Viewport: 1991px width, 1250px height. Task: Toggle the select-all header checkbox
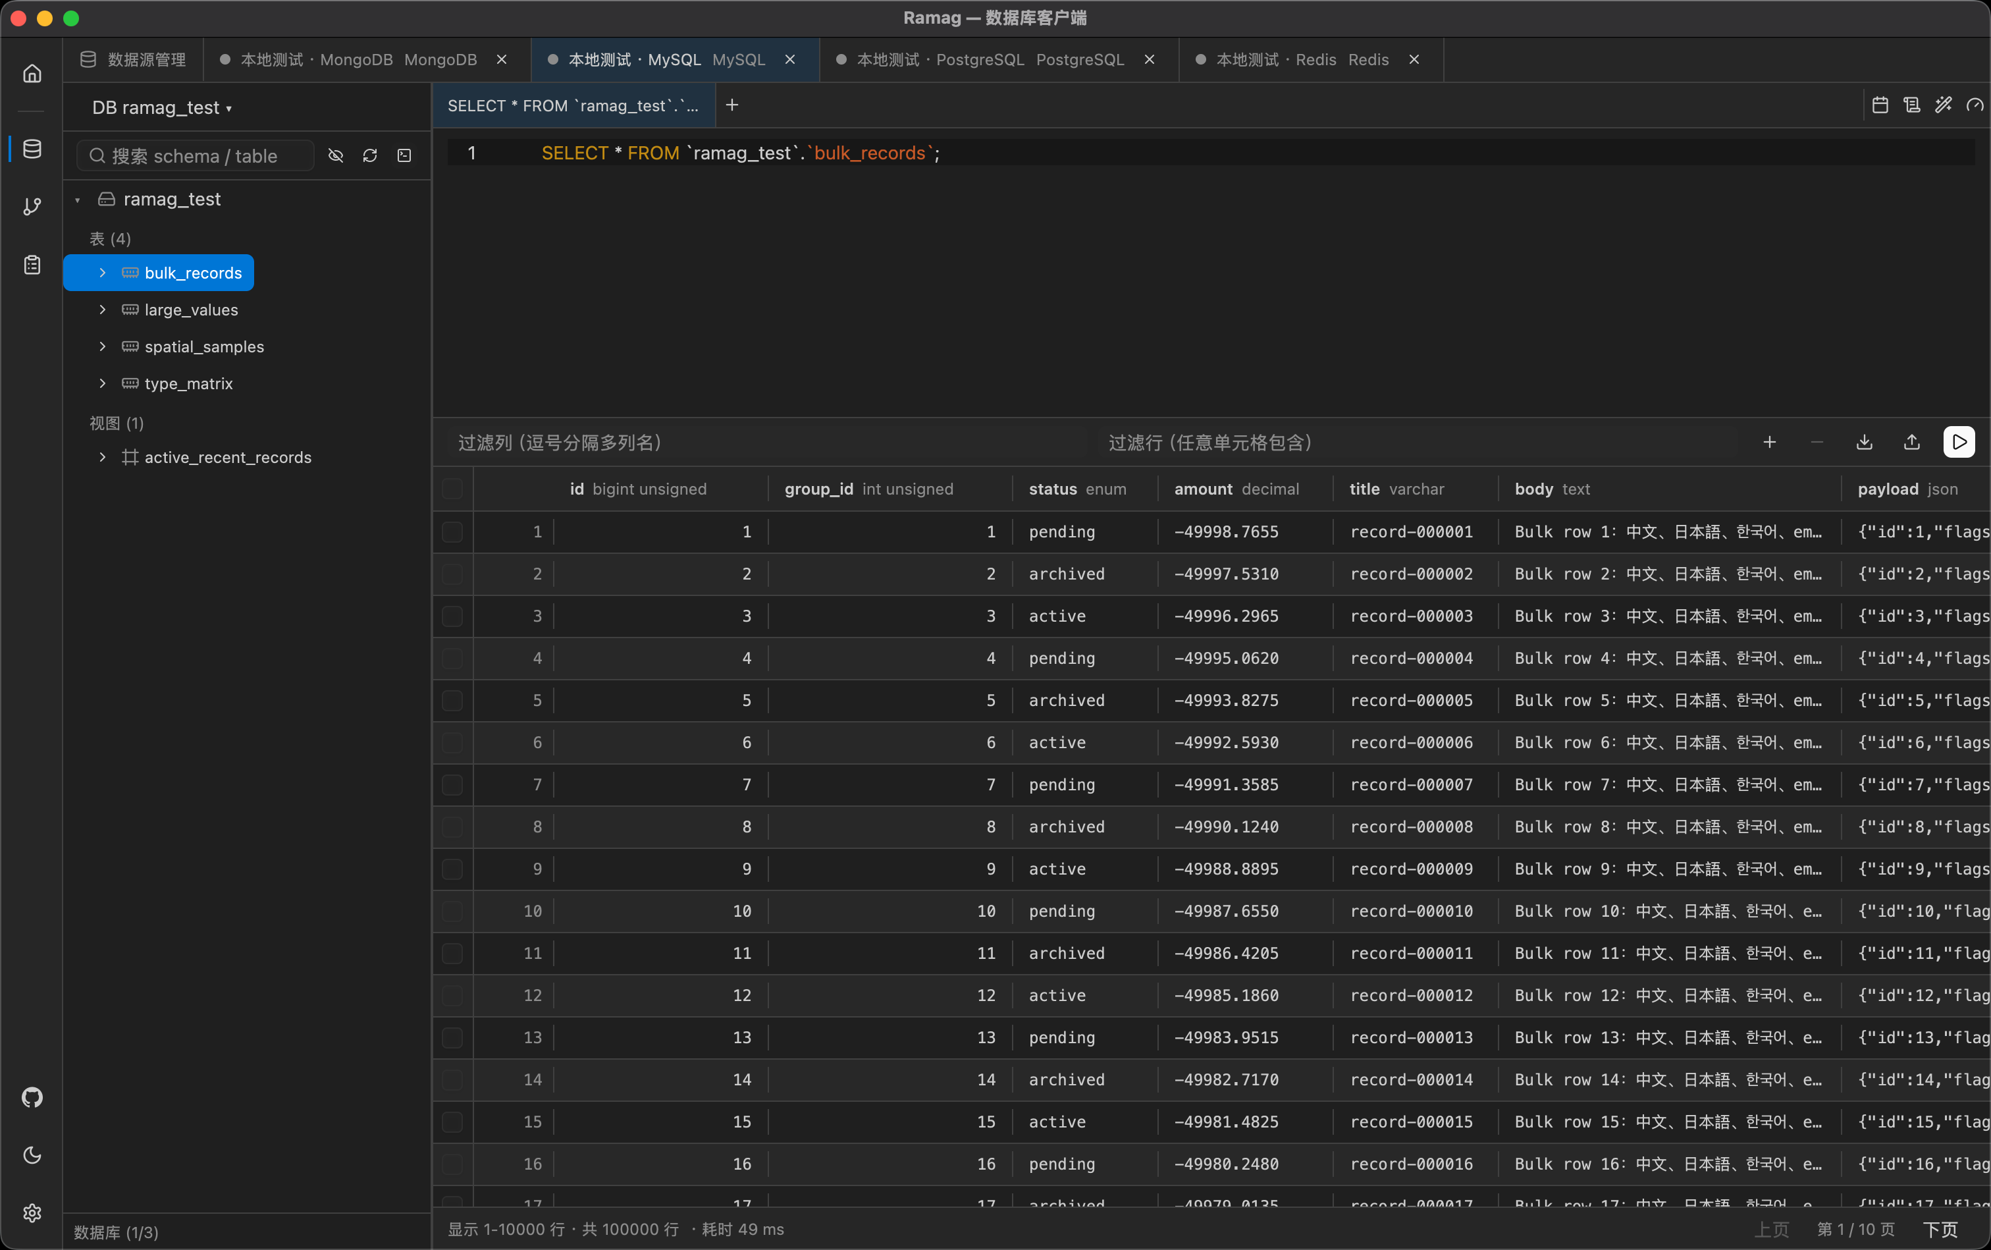(x=452, y=489)
